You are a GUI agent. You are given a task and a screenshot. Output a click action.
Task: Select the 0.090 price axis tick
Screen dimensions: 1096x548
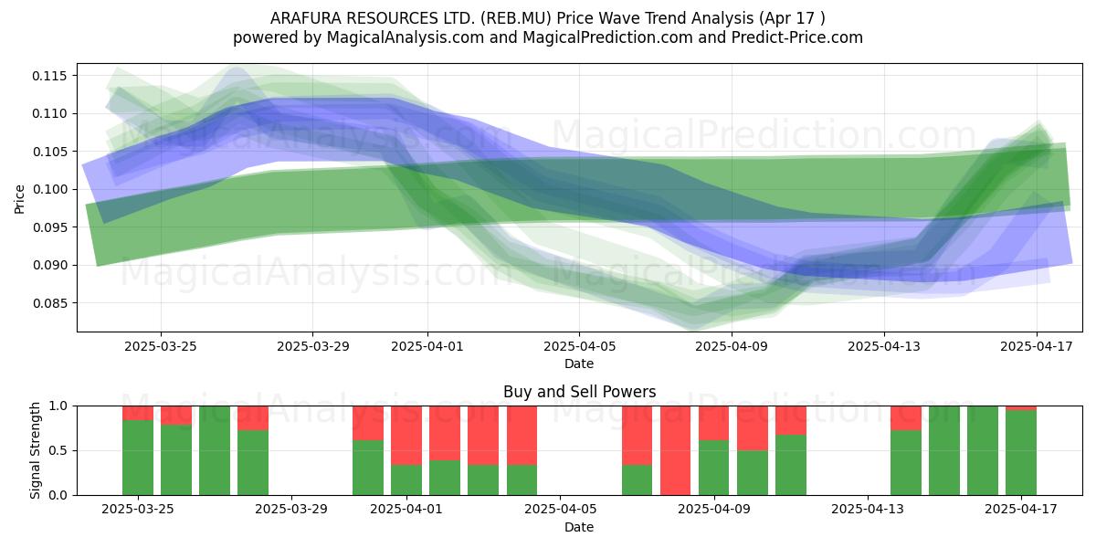(51, 265)
